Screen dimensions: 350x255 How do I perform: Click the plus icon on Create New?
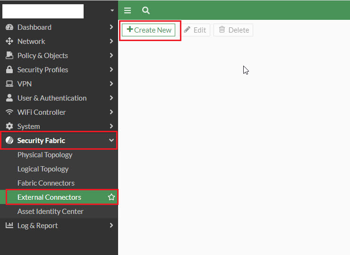(130, 29)
